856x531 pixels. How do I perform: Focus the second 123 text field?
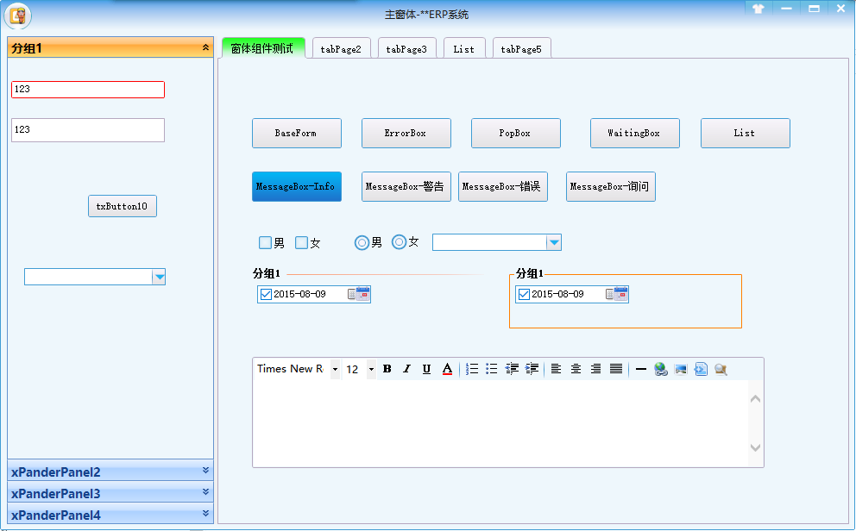[x=88, y=130]
